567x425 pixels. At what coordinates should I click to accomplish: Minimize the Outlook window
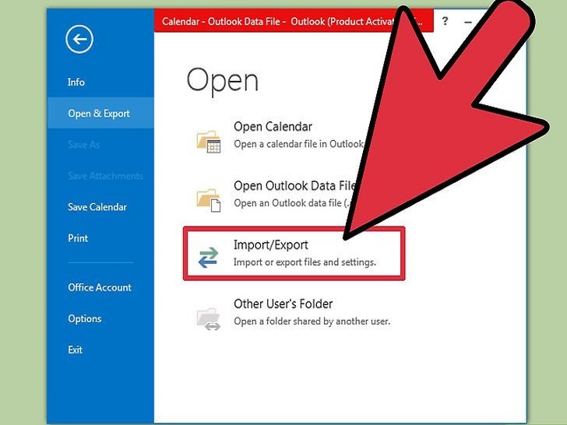[x=468, y=22]
